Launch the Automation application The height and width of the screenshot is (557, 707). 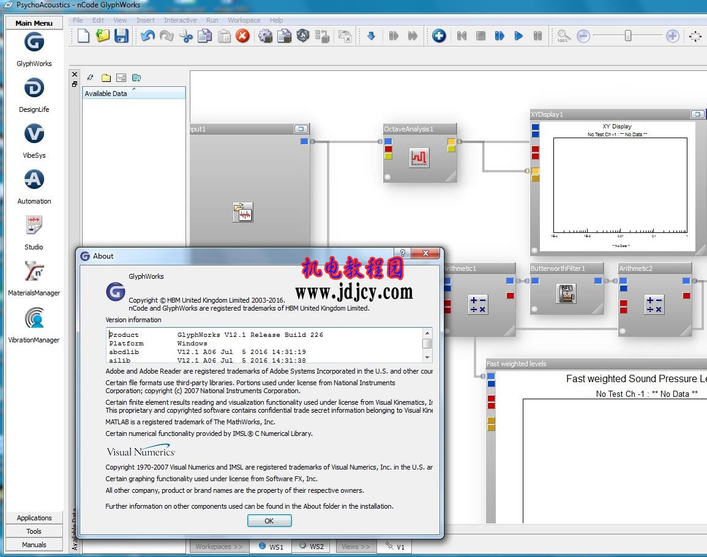34,180
